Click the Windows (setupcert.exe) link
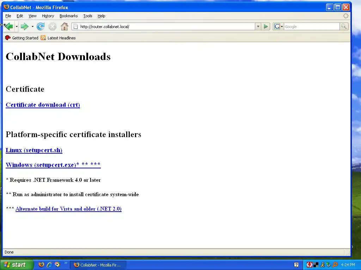This screenshot has width=361, height=270. coord(53,165)
